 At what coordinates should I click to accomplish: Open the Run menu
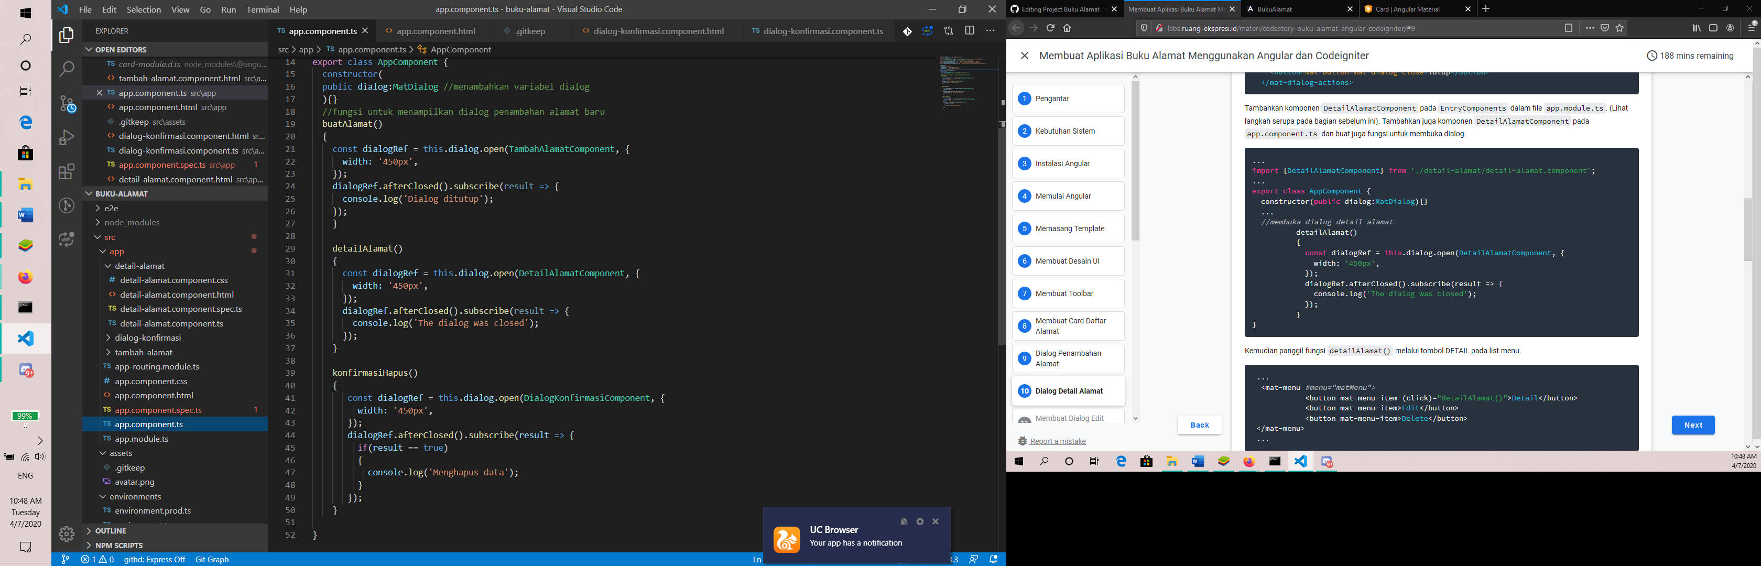pos(229,9)
